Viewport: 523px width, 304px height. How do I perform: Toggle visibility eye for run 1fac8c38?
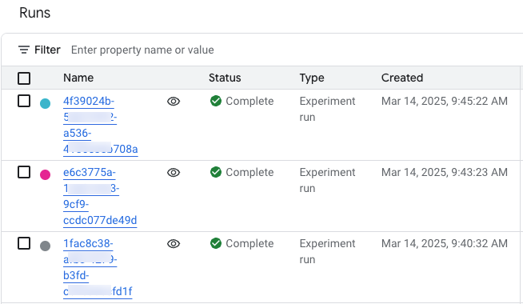coord(174,244)
